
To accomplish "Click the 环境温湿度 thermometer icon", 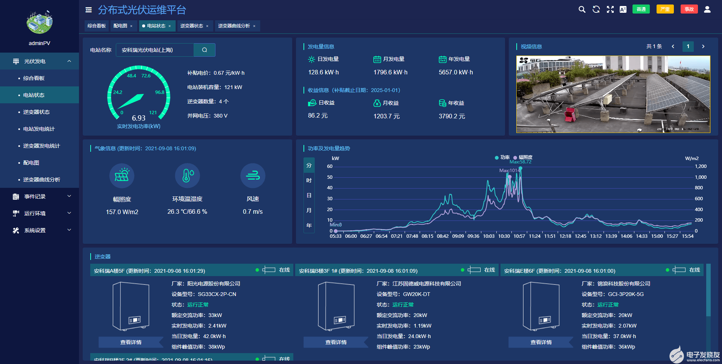I will pos(187,175).
